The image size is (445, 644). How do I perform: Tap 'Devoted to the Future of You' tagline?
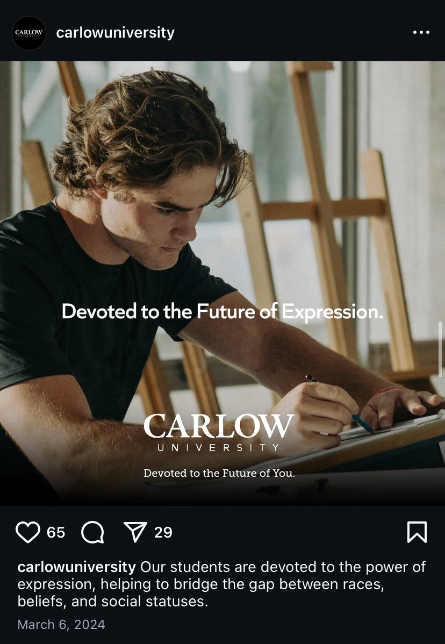click(x=219, y=473)
